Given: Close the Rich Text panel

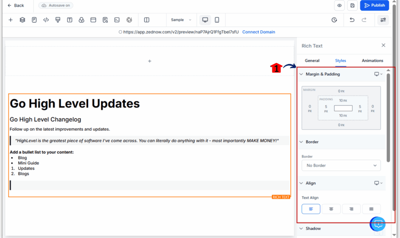Looking at the screenshot, I should (384, 45).
